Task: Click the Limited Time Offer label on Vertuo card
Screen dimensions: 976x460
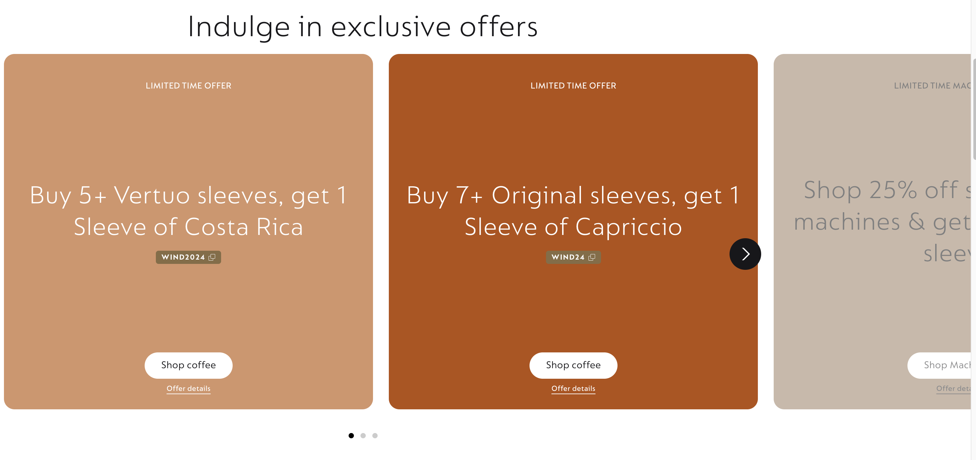Action: 188,86
